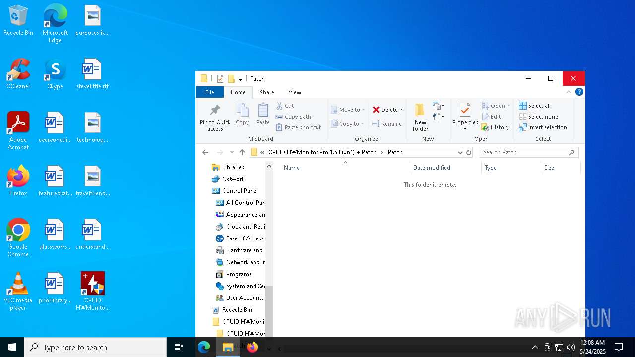Click Paste shortcut command
This screenshot has width=635, height=357.
[x=299, y=127]
